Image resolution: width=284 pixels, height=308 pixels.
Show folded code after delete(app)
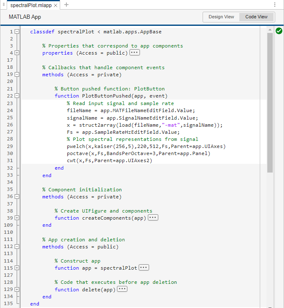point(122,289)
